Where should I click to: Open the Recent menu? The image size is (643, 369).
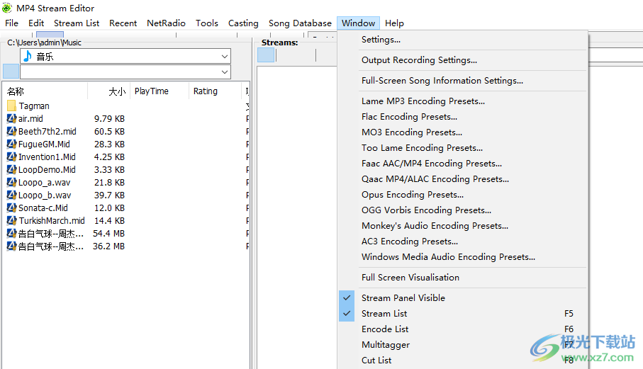[x=123, y=23]
